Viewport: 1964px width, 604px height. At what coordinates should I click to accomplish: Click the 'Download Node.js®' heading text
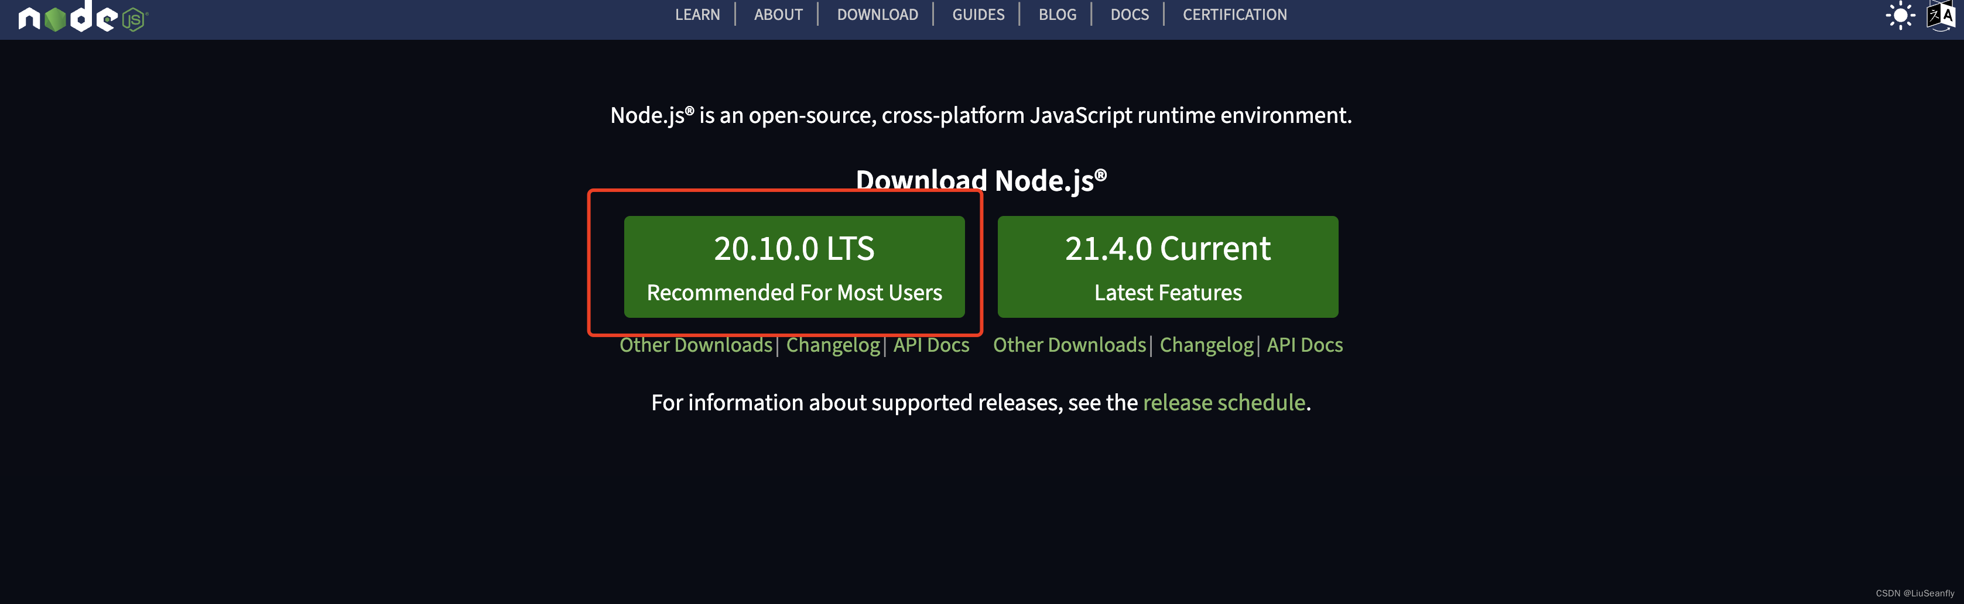[x=980, y=180]
